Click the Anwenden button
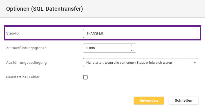This screenshot has width=205, height=107. pyautogui.click(x=149, y=101)
